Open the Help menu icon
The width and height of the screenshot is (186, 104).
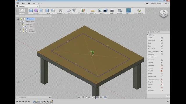(167, 3)
